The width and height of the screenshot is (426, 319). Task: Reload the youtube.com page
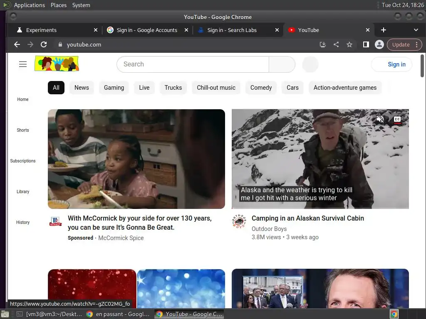point(44,44)
